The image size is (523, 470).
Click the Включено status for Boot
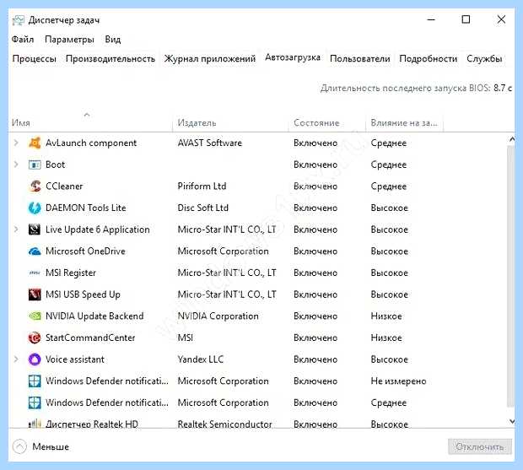315,165
